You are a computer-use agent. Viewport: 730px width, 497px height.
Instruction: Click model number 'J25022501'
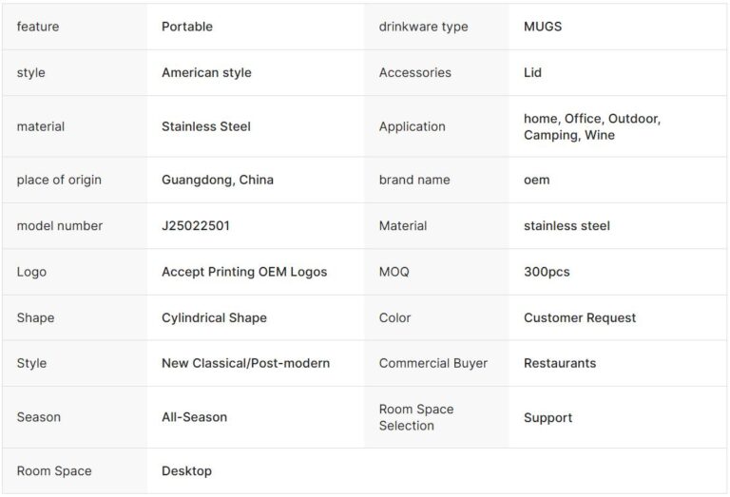pyautogui.click(x=196, y=225)
